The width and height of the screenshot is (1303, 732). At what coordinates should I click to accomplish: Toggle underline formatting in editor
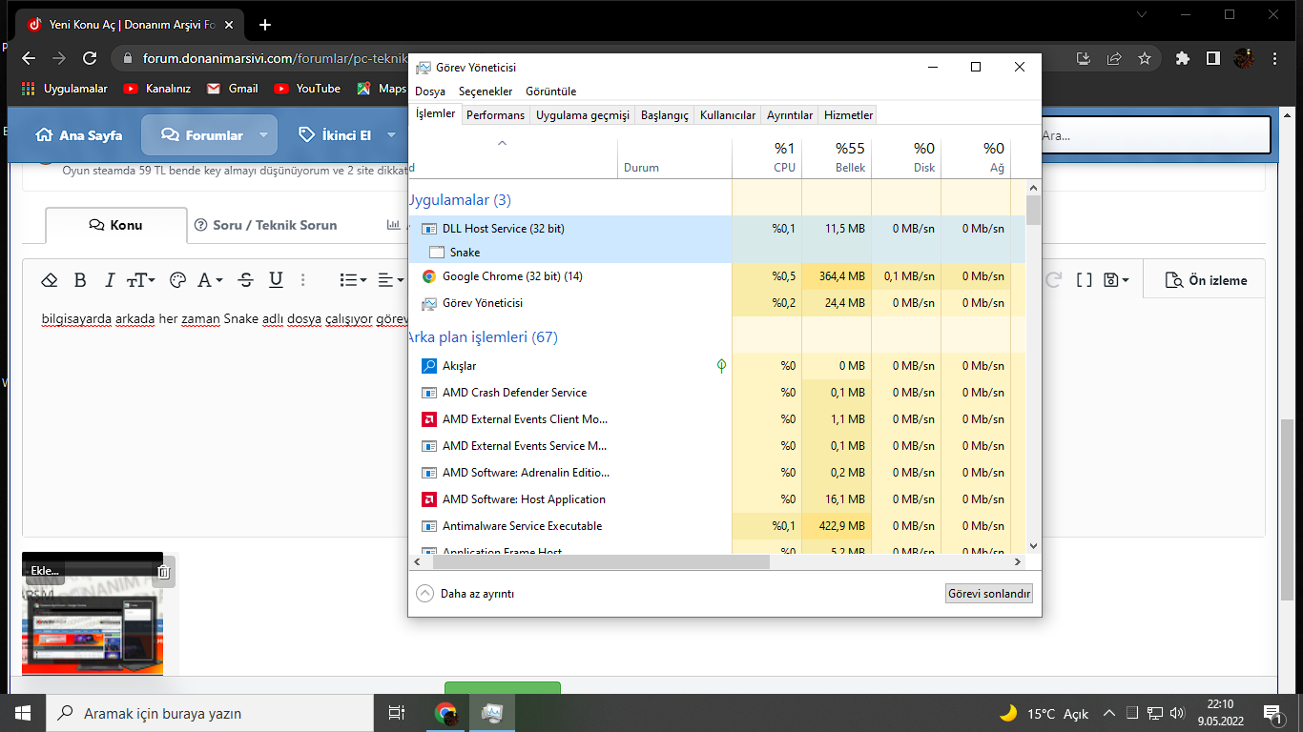[x=276, y=280]
